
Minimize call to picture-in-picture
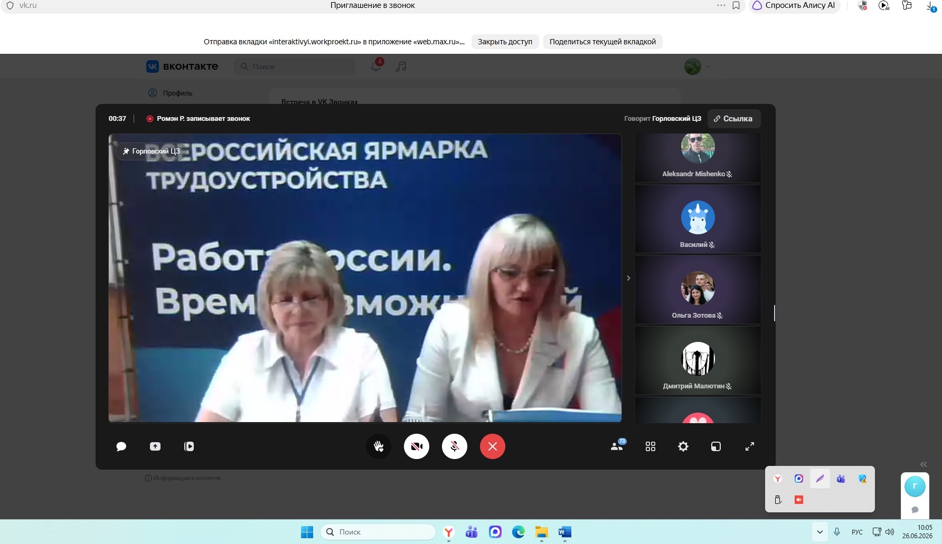tap(716, 446)
